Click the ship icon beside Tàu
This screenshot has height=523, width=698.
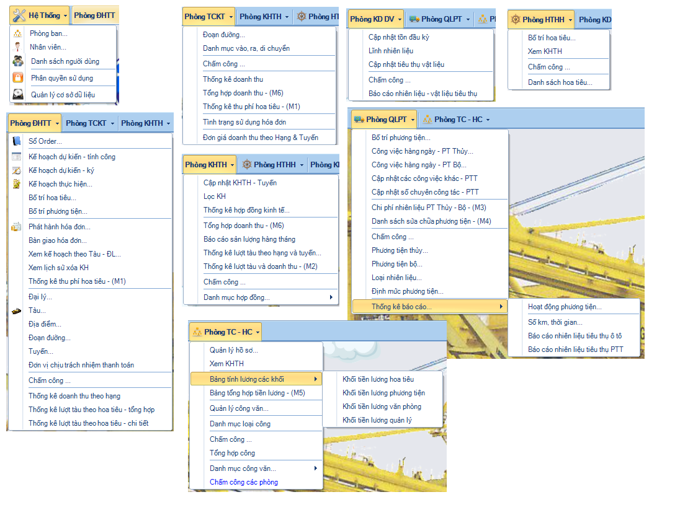point(17,310)
